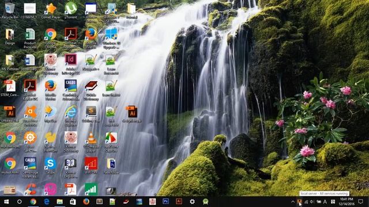Launch the Avast Free Antivirus shortcut
369x207 pixels.
[x=31, y=116]
